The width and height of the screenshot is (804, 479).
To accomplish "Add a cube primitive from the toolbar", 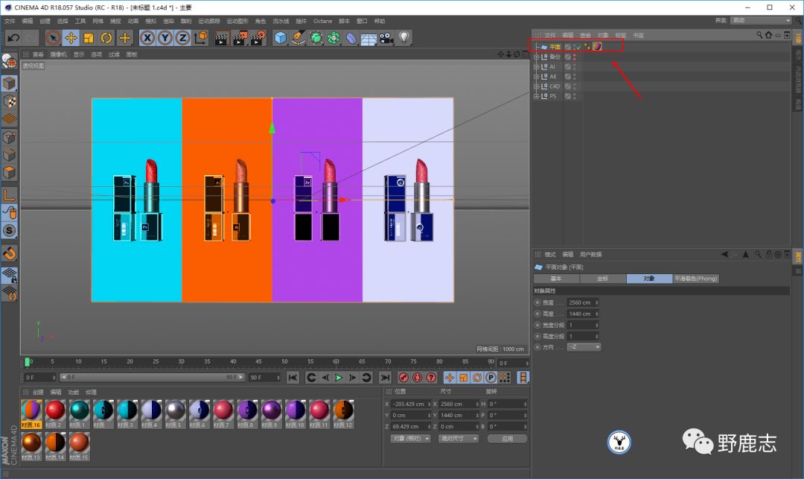I will pyautogui.click(x=281, y=38).
